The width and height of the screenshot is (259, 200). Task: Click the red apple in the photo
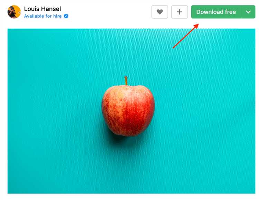pos(128,110)
